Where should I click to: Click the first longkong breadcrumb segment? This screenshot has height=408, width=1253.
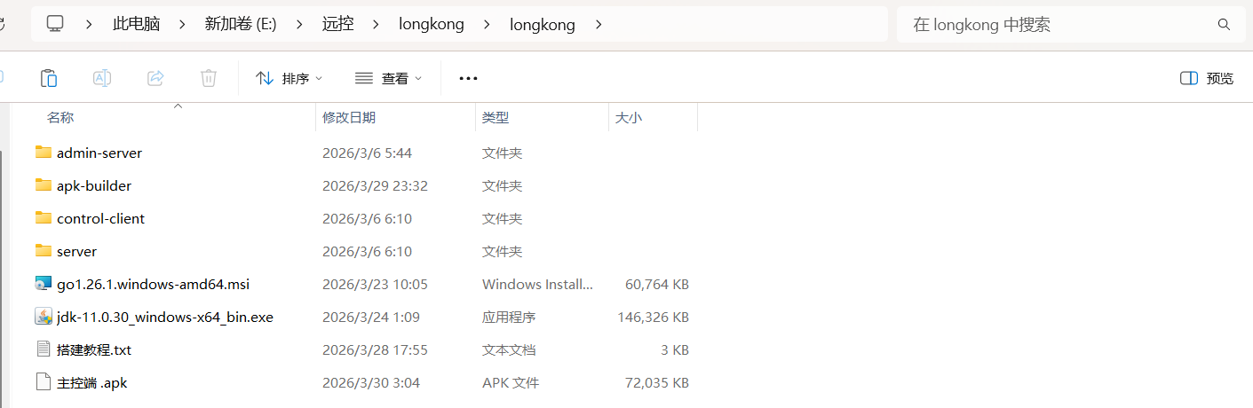[432, 24]
